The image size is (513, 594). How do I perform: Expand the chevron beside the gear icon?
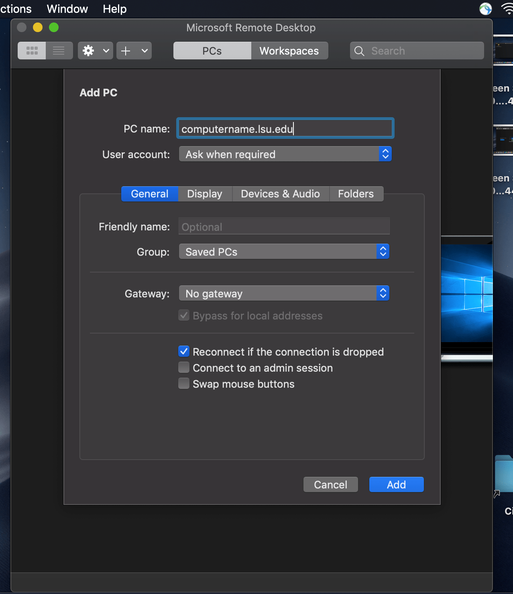click(x=105, y=51)
